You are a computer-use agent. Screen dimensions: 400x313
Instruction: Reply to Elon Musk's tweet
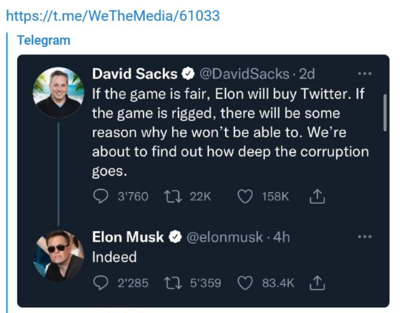click(100, 282)
